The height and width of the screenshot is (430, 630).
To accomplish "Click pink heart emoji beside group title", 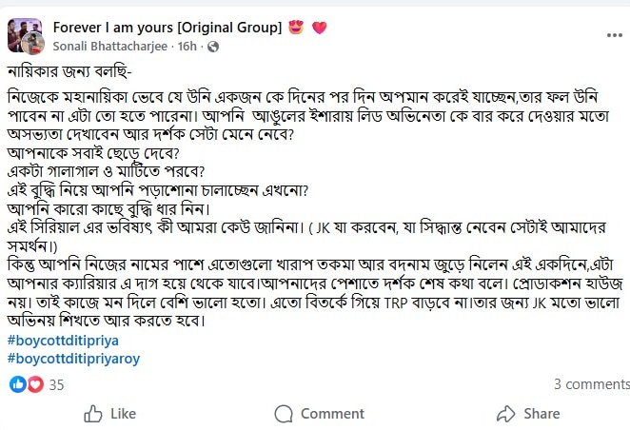I will coord(320,27).
